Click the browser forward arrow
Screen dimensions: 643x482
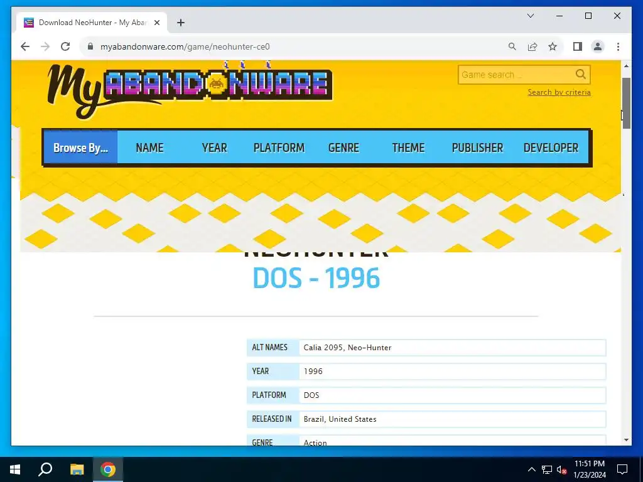click(45, 46)
